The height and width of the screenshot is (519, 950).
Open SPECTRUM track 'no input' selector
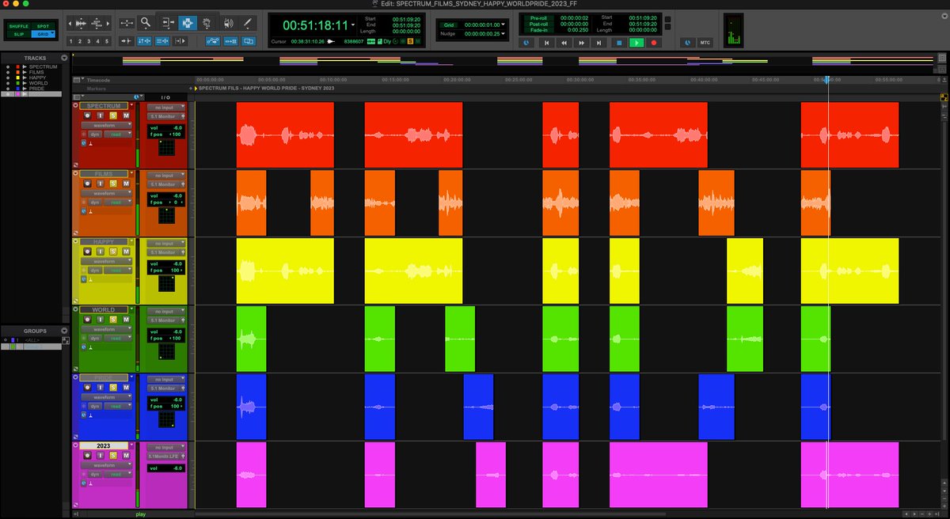[x=165, y=108]
